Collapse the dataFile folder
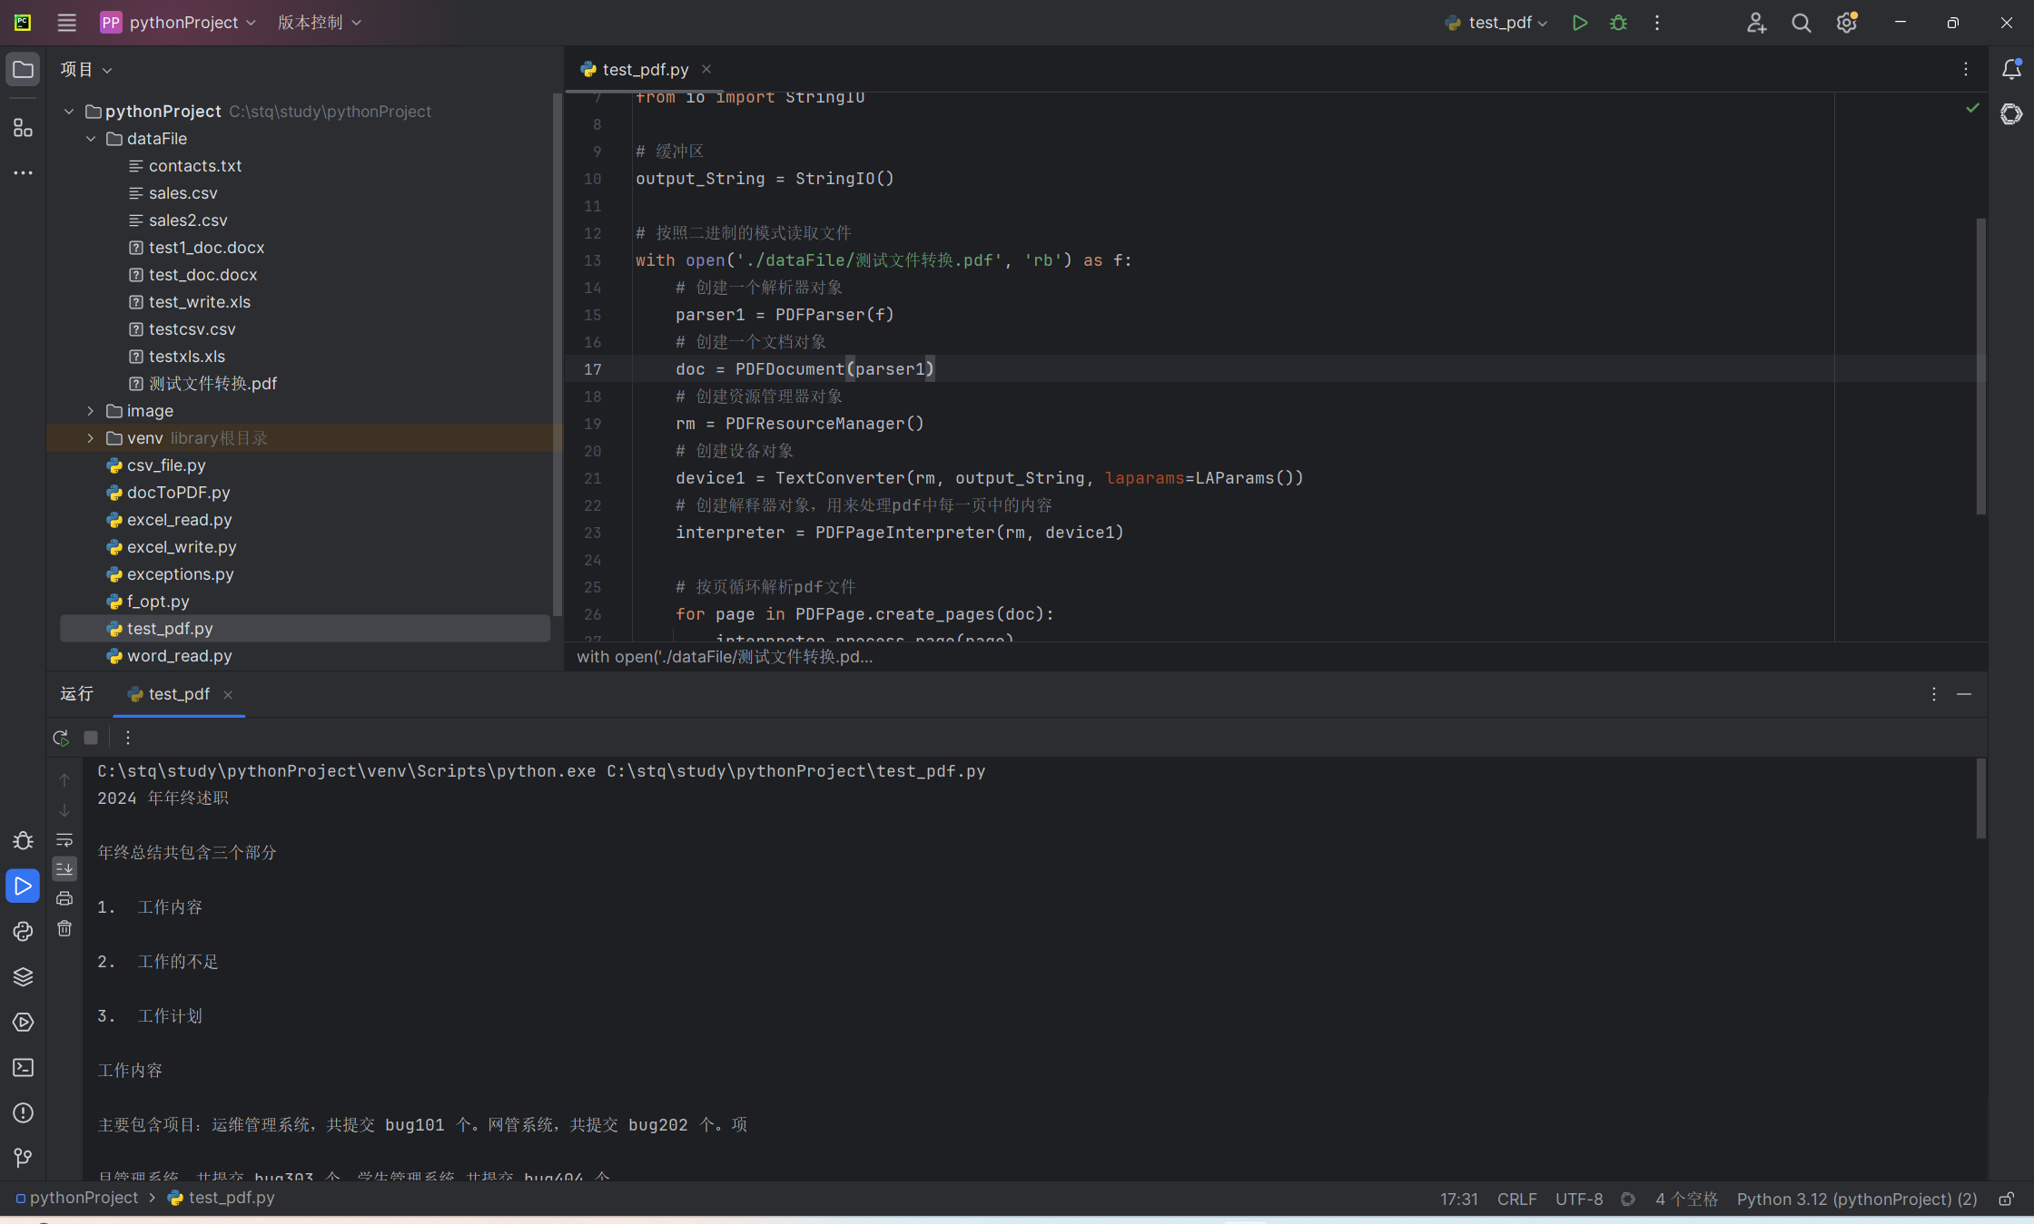The image size is (2034, 1224). point(90,139)
